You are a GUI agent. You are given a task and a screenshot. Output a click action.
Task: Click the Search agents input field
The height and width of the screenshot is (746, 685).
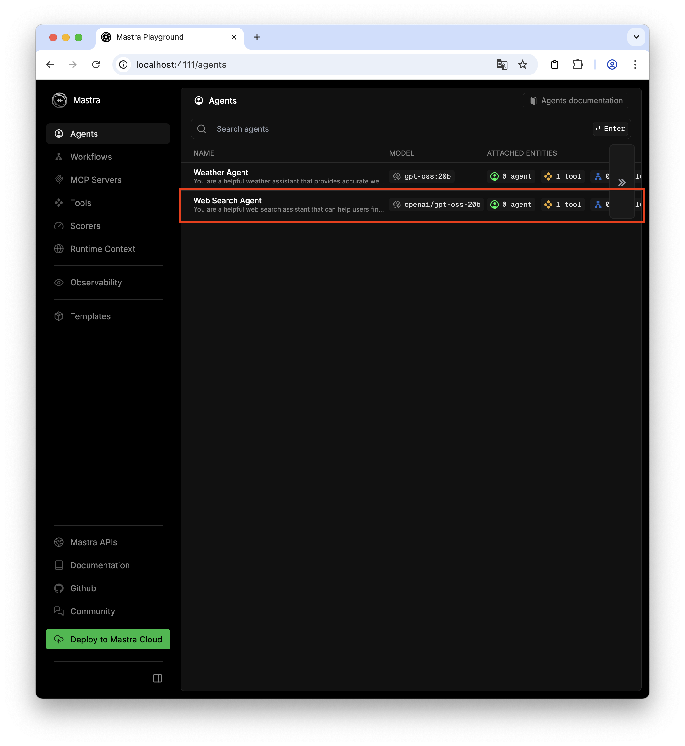tap(400, 129)
